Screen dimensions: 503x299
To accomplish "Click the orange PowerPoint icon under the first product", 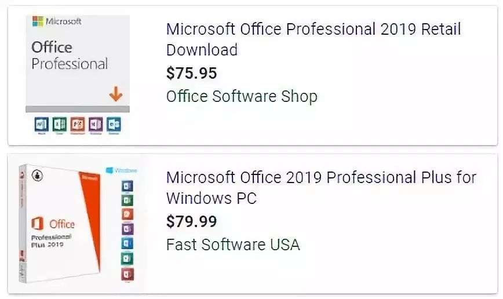I will [x=77, y=125].
